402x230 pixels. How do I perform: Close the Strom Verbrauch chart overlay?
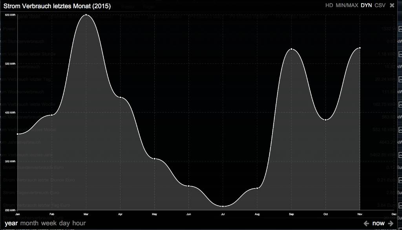392,5
